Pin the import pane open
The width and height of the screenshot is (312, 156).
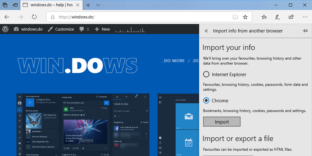[x=305, y=31]
